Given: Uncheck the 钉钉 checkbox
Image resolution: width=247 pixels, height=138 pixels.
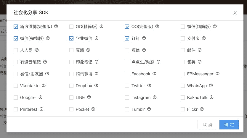Looking at the screenshot, I should pos(127,38).
